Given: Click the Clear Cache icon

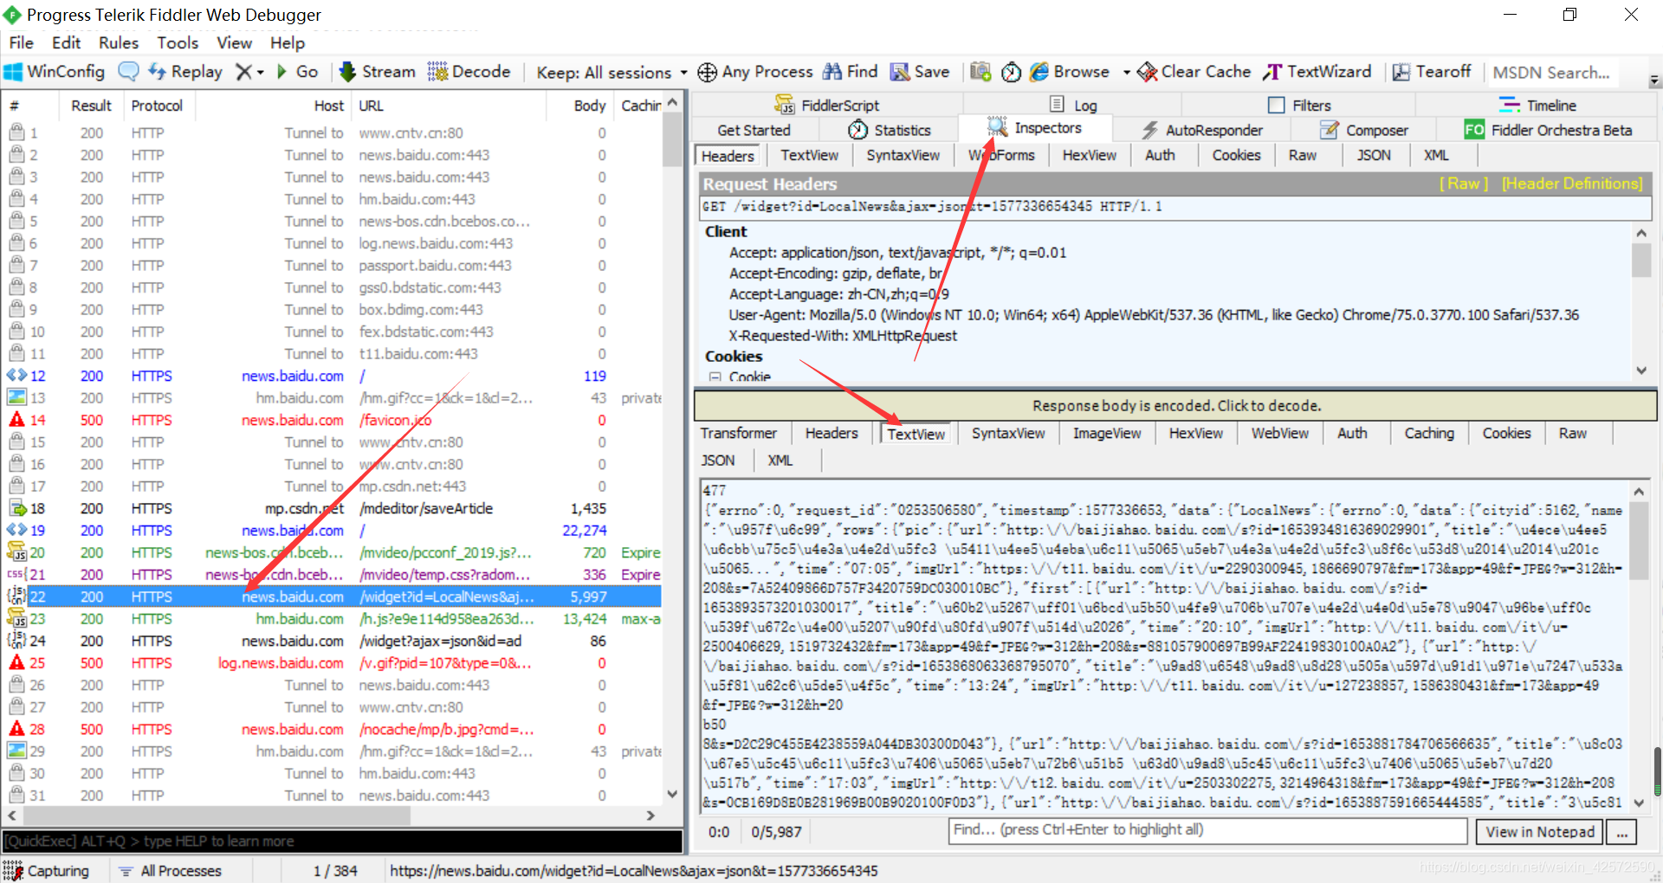Looking at the screenshot, I should coord(1147,72).
